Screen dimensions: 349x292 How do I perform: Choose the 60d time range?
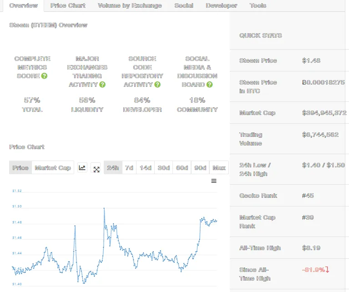point(182,167)
